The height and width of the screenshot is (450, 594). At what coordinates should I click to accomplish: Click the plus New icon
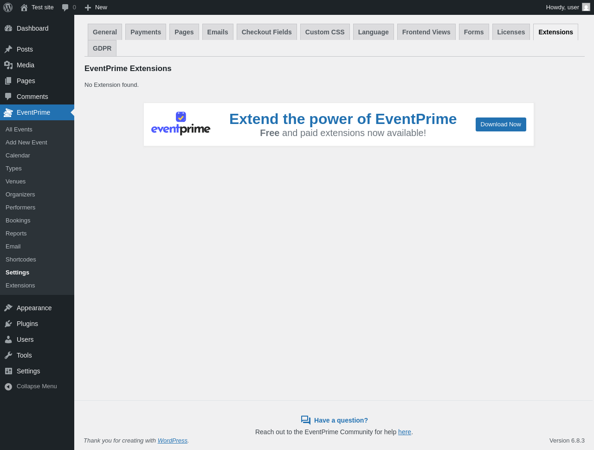(88, 7)
